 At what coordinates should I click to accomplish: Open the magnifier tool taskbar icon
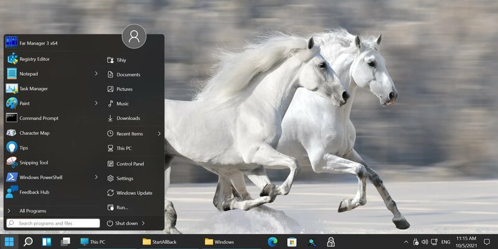[312, 242]
